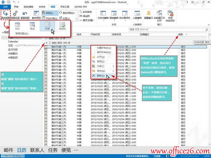Image resolution: width=211 pixels, height=158 pixels.
Task: Collapse the ribbon with the caret arrow
Action: pos(209,25)
